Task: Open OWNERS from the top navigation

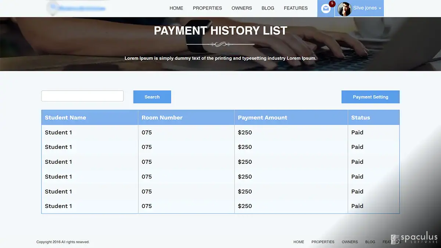Action: click(242, 8)
